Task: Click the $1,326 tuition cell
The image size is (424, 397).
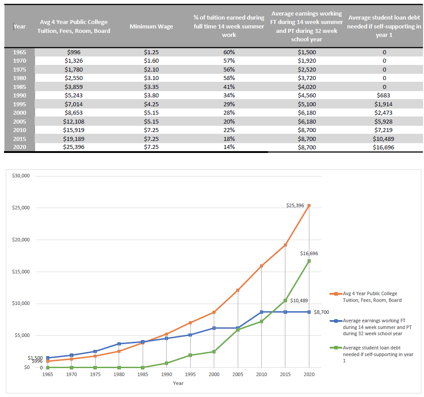Action: [x=74, y=61]
